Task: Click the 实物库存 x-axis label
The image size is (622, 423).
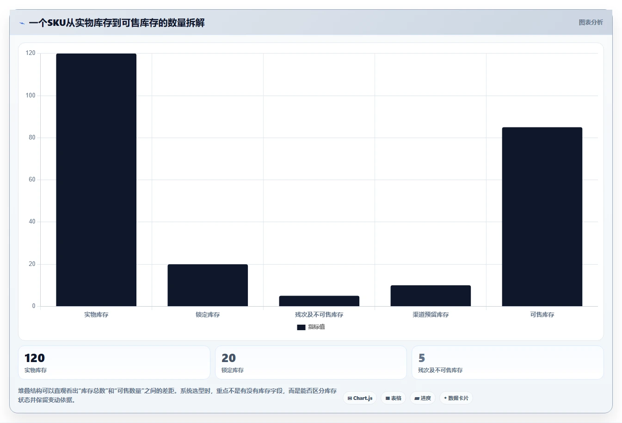Action: 96,314
